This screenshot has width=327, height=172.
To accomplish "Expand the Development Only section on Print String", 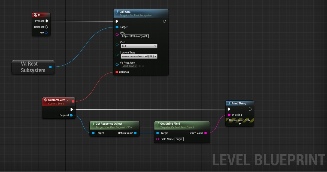I will pyautogui.click(x=240, y=123).
